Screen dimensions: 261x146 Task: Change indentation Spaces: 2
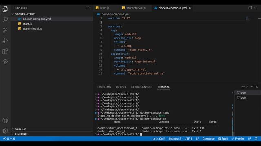[x=175, y=139]
